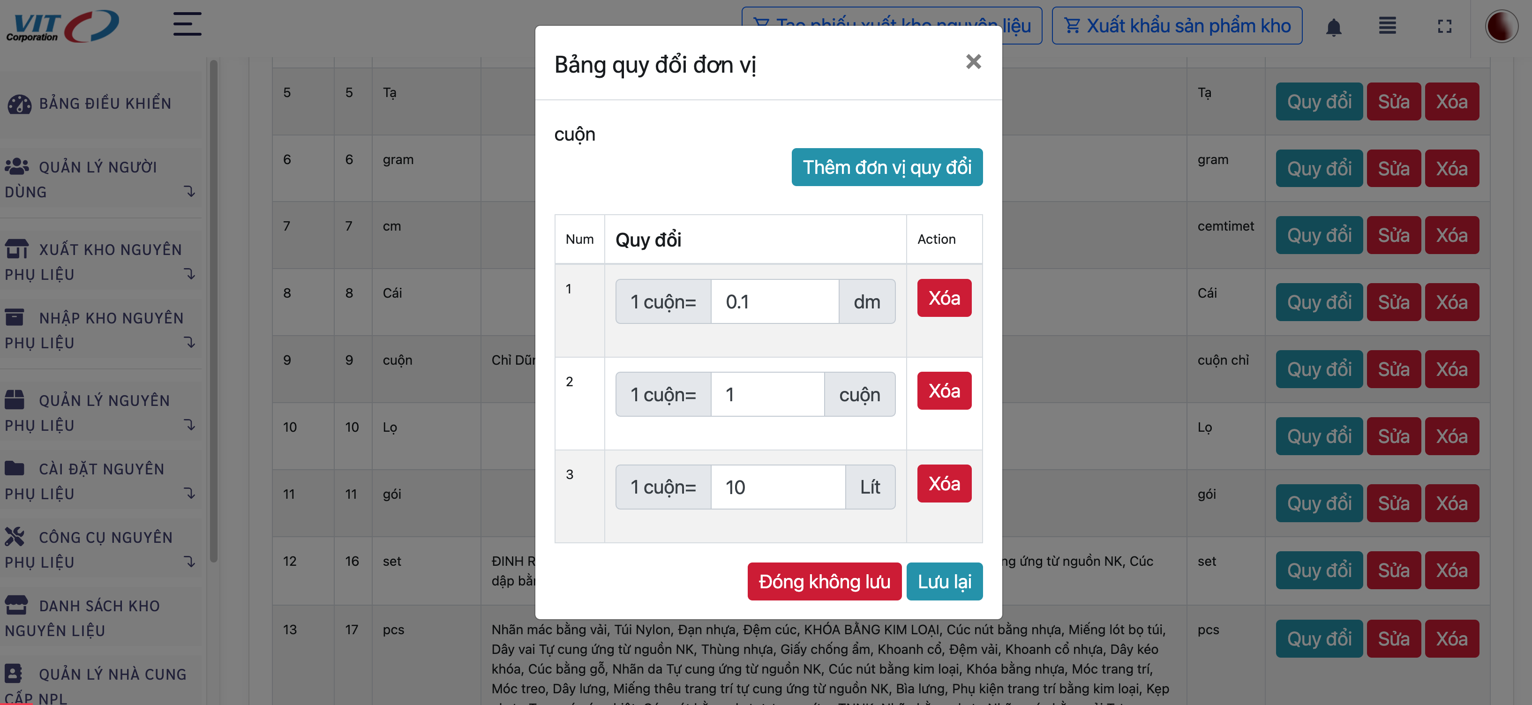Click the hamburger sidebar toggle icon
This screenshot has width=1532, height=705.
point(187,24)
